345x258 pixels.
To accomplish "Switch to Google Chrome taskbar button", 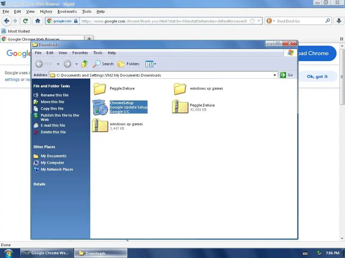I will tap(46, 253).
